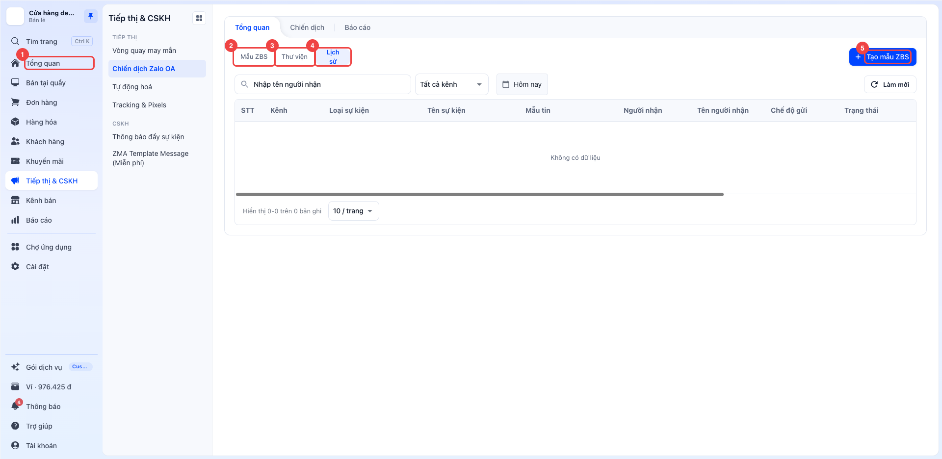This screenshot has width=942, height=459.
Task: Click the Gói dịch vụ sparkle icon
Action: tap(15, 367)
